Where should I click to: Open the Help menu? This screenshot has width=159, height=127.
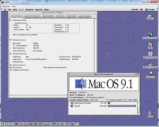point(46,10)
